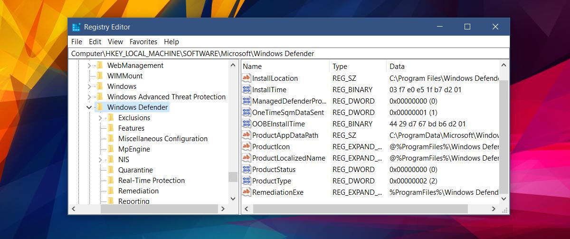The height and width of the screenshot is (239, 570).
Task: Expand the Exclusions subkey
Action: [x=100, y=118]
